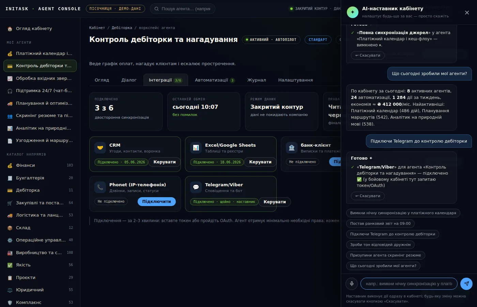The height and width of the screenshot is (307, 477).
Task: Send message with paper plane button
Action: point(466,283)
